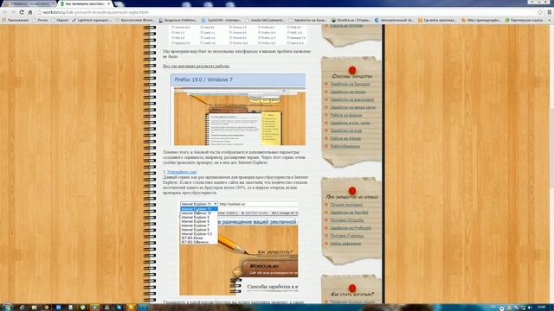Follow the Netrenderer.com link
The image size is (554, 311).
pos(182,172)
